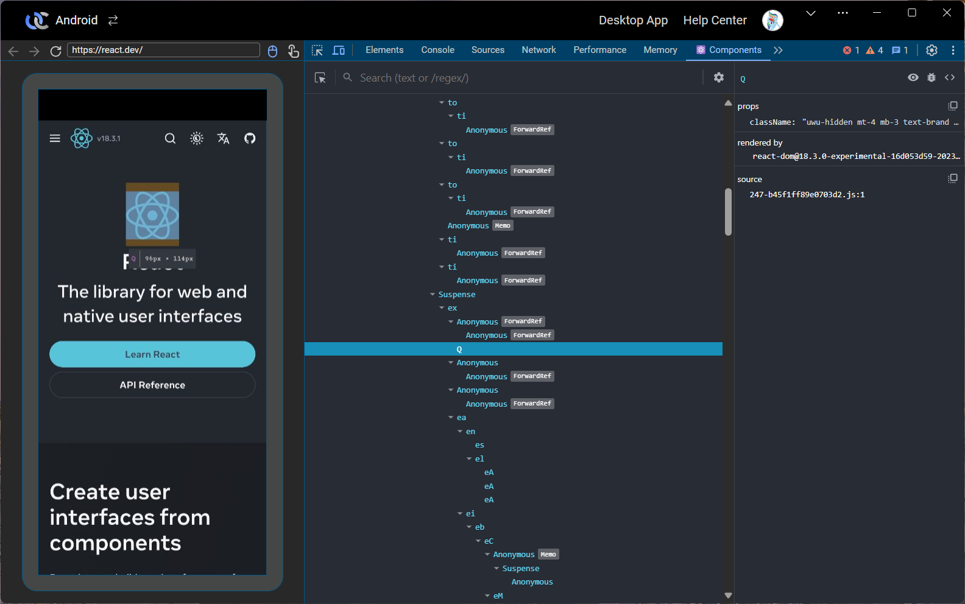965x604 pixels.
Task: Log component data with bug icon
Action: click(x=931, y=77)
